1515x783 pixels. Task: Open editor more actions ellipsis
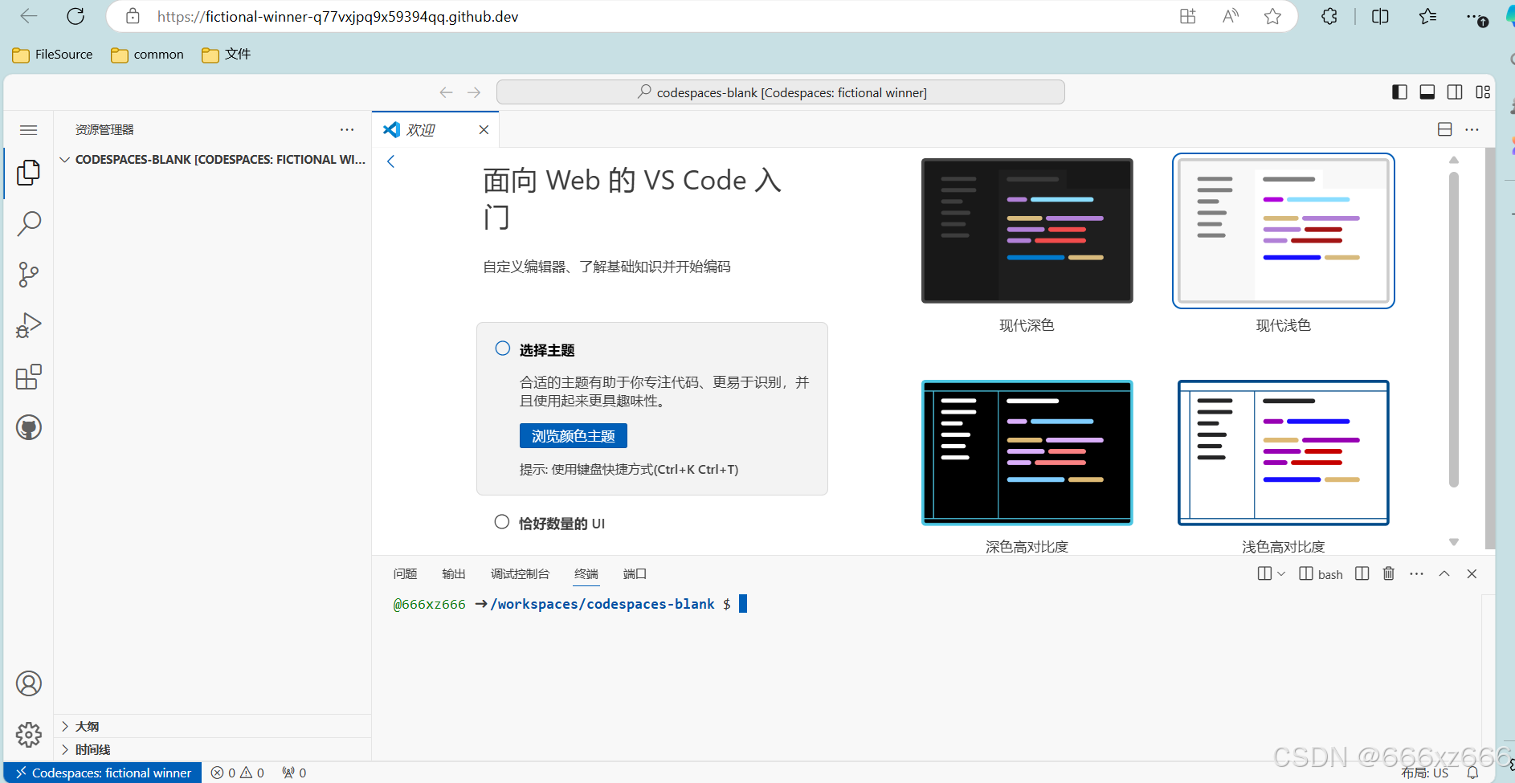coord(1472,129)
